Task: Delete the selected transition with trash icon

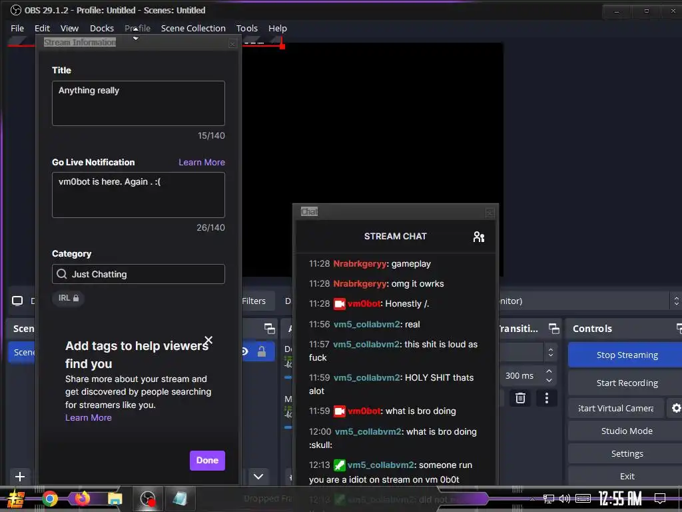Action: click(x=520, y=398)
